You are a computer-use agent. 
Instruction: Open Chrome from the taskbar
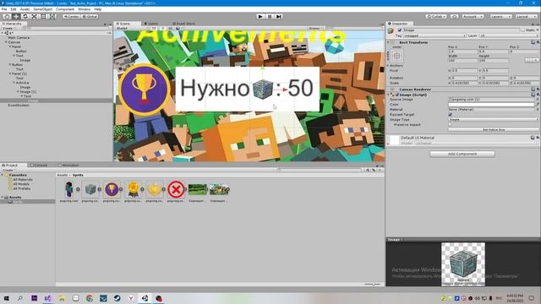point(90,298)
